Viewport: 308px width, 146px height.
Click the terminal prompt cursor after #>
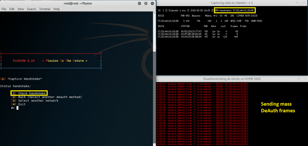(x=17, y=108)
